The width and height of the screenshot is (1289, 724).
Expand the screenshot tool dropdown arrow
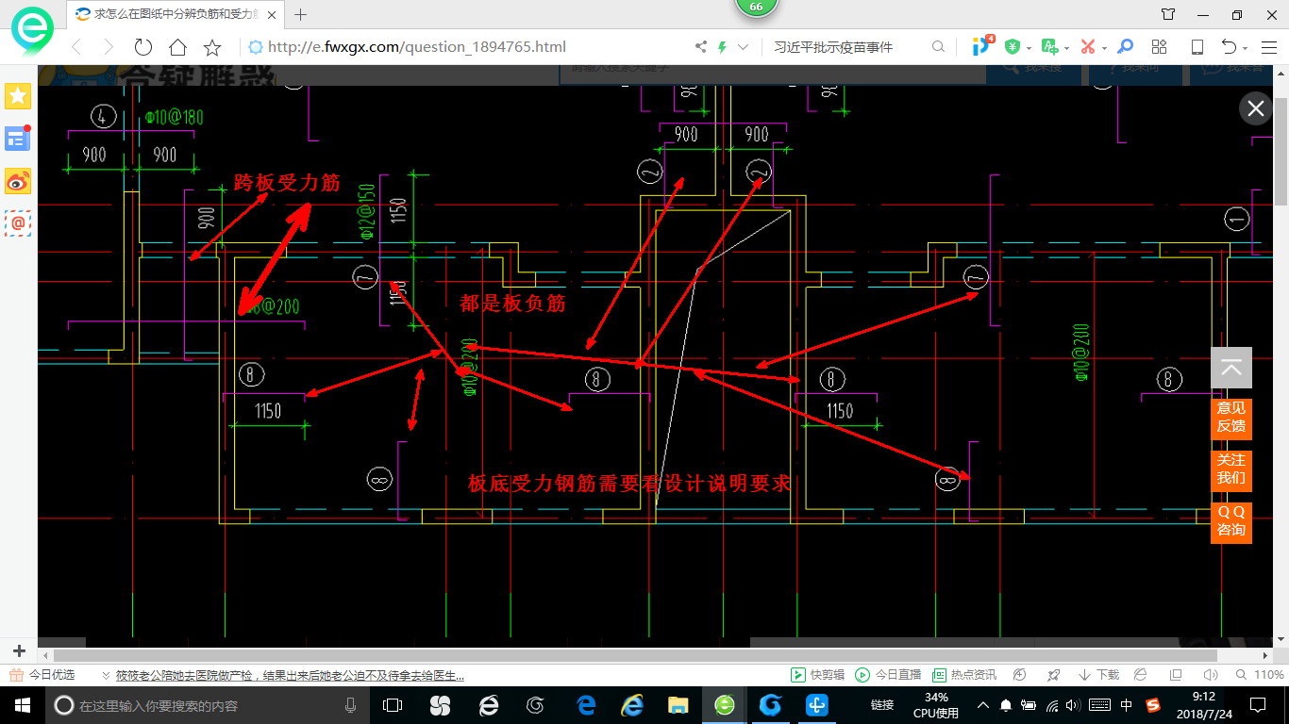pyautogui.click(x=1104, y=48)
